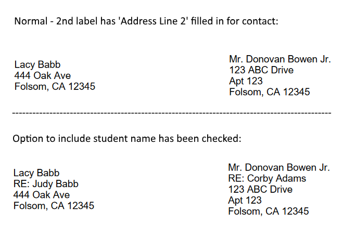The image size is (343, 225).
Task: Click '123 ABC Drive' in top-right label
Action: pos(261,70)
